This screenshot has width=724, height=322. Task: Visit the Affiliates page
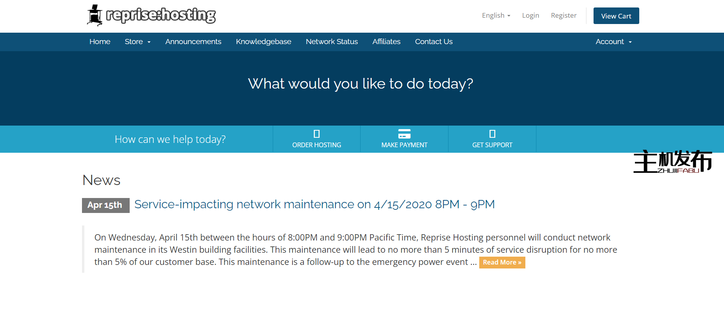click(386, 42)
